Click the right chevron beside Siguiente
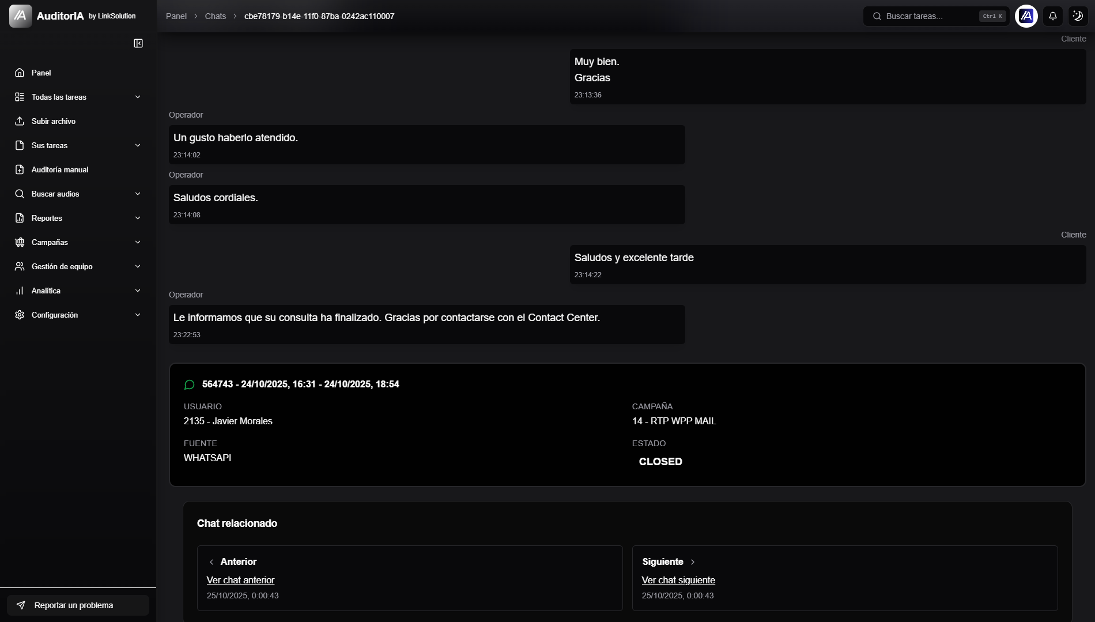Image resolution: width=1095 pixels, height=622 pixels. pyautogui.click(x=693, y=562)
